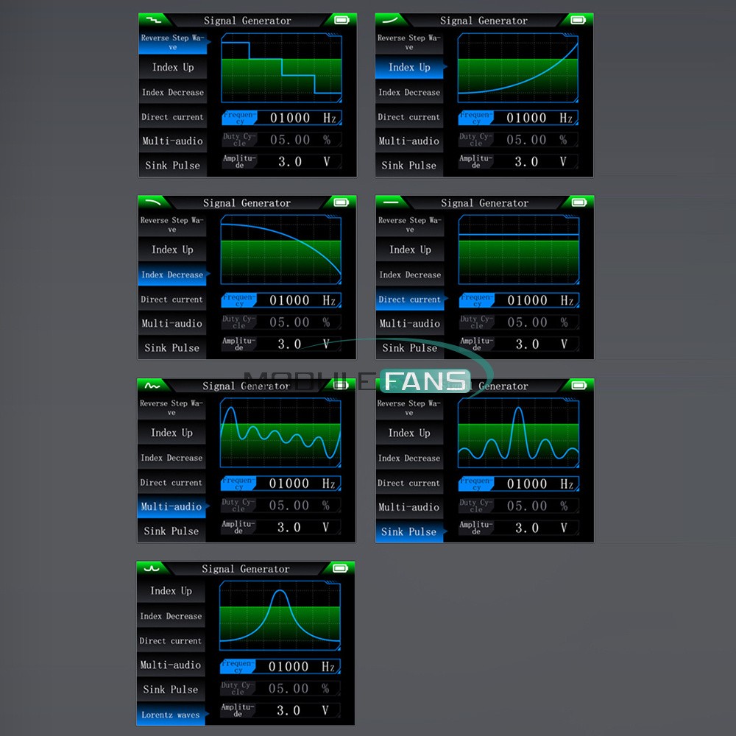Click the rising exponential curve header icon
The width and height of the screenshot is (736, 736).
click(391, 20)
